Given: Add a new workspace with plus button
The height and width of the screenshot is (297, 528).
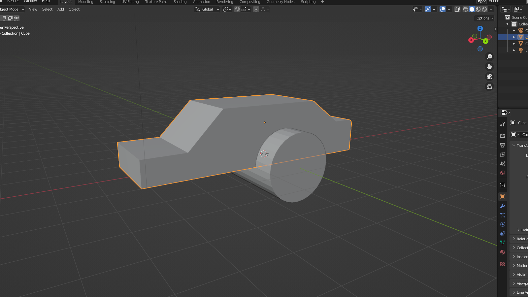Looking at the screenshot, I should click(322, 2).
